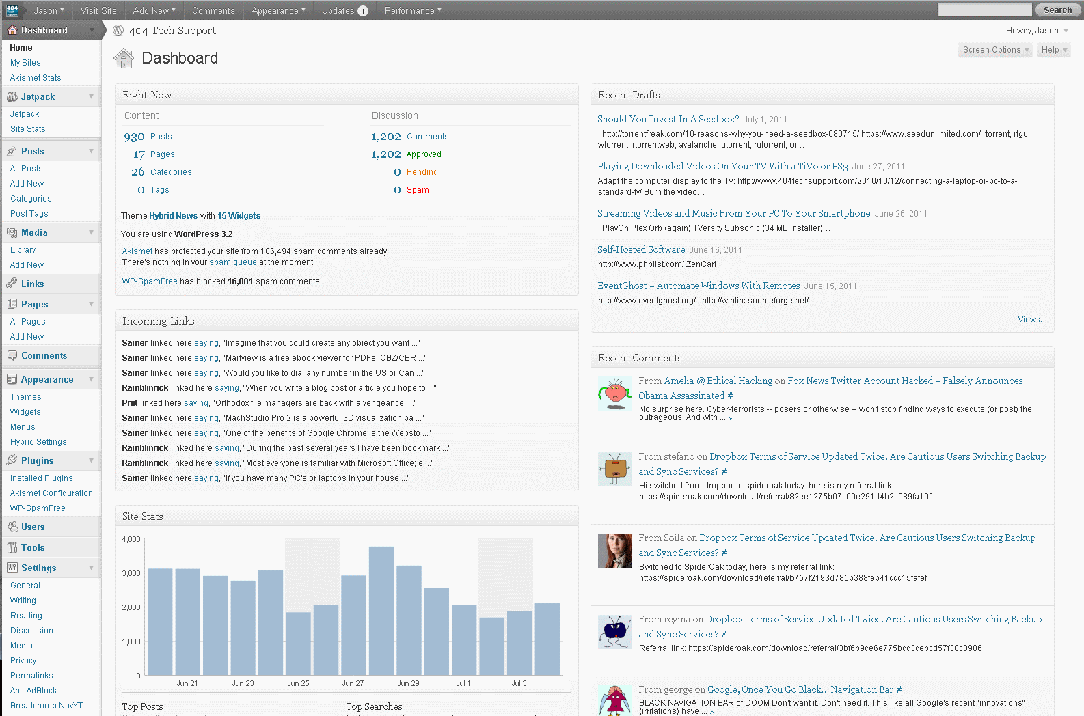Click regina's commenter avatar
This screenshot has height=716, width=1084.
(615, 632)
